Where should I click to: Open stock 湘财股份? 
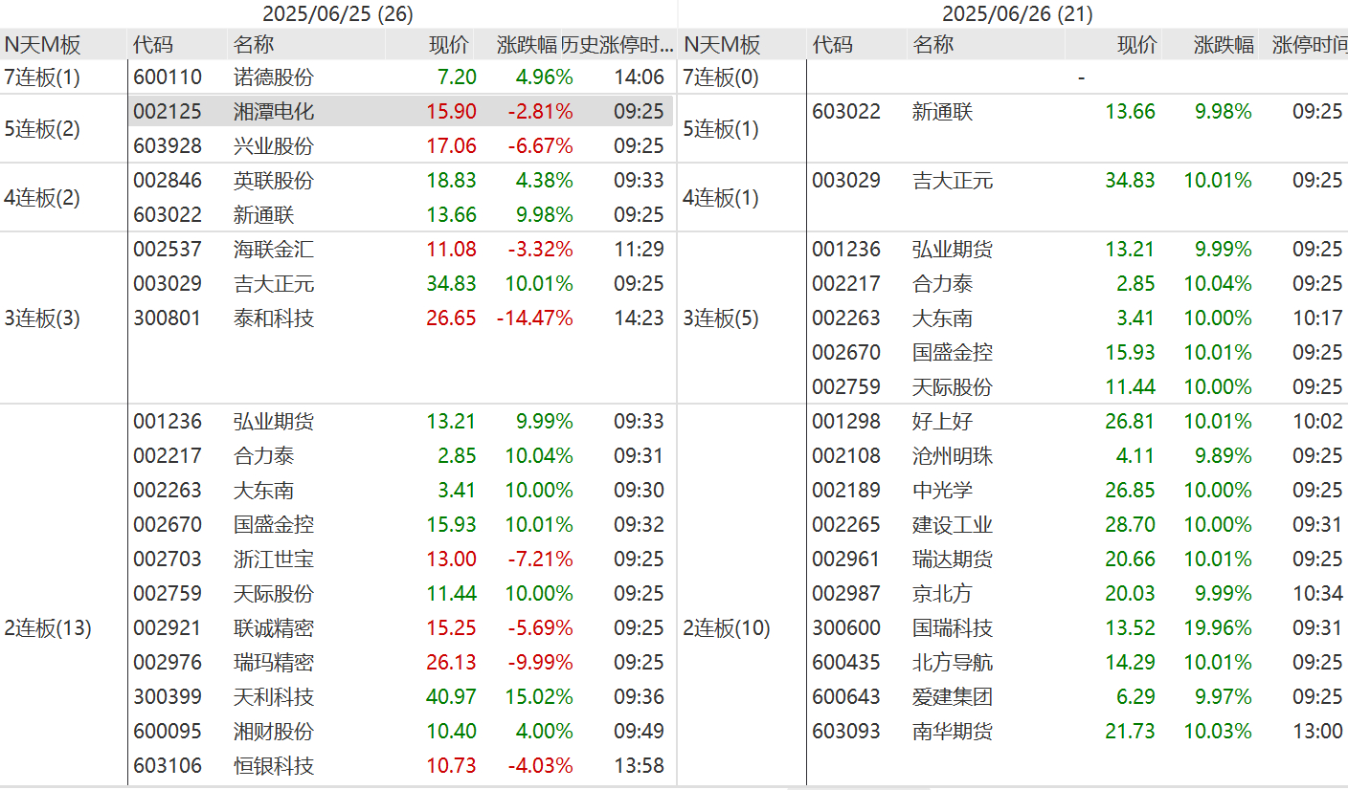(274, 732)
